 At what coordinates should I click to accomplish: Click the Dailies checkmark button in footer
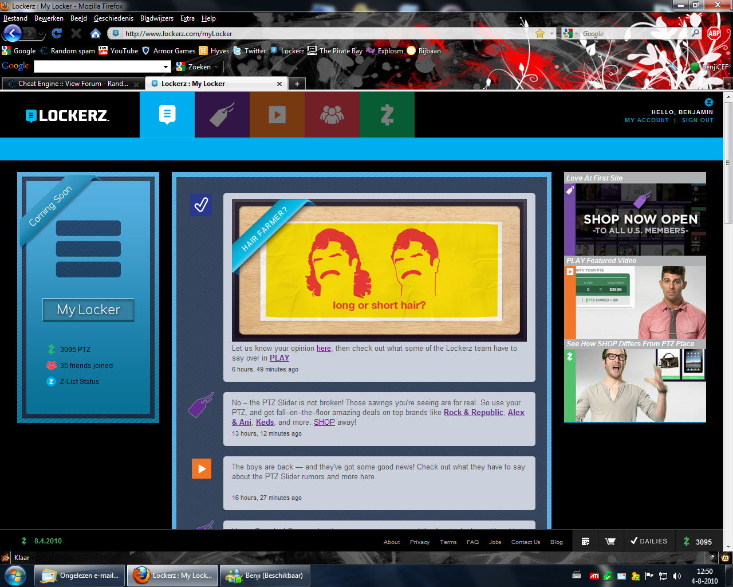coord(649,541)
